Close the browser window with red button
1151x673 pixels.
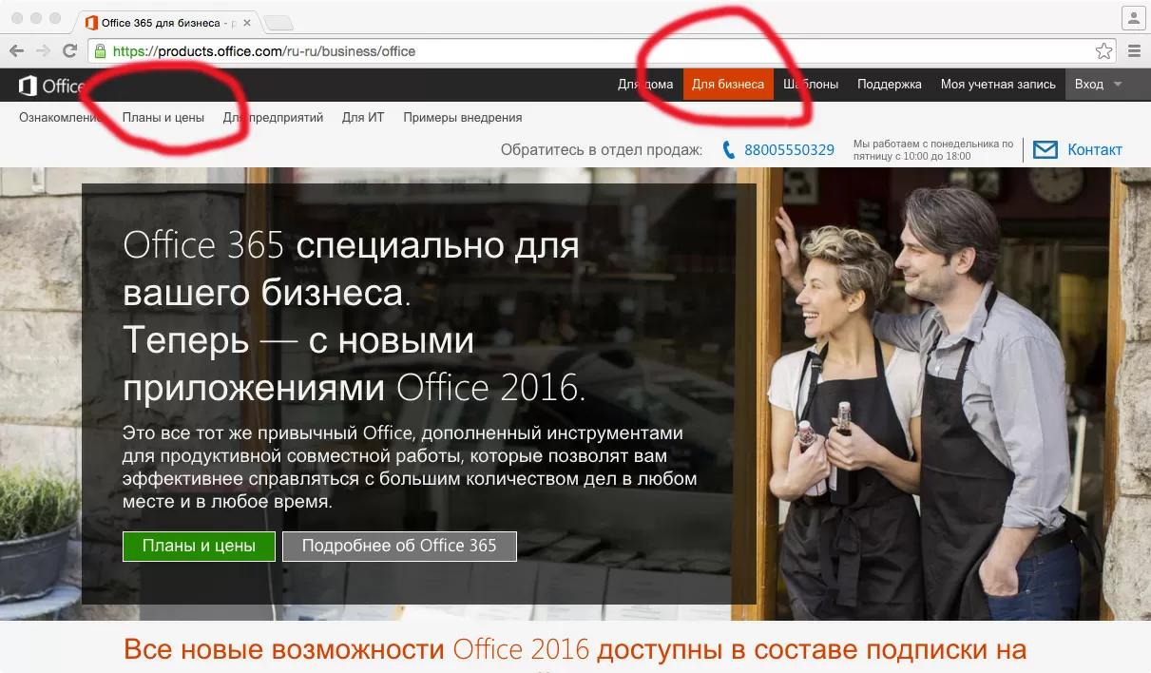click(17, 19)
